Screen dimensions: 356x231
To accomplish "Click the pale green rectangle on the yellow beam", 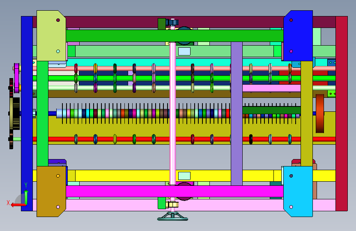I will 184,176.
